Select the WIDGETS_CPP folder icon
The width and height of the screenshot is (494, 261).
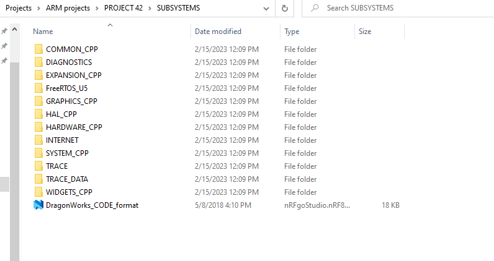pos(38,192)
